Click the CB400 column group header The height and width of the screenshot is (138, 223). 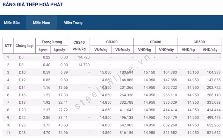(x=155, y=42)
